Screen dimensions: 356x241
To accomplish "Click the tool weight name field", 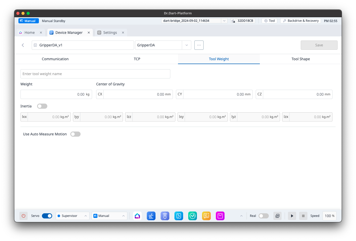I will [95, 74].
